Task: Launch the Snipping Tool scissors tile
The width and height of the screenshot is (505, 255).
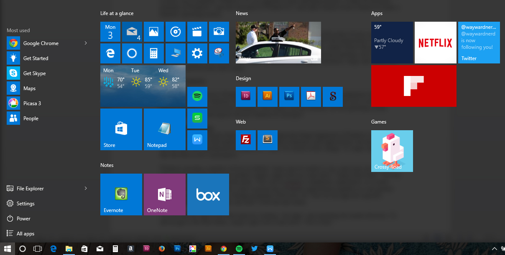Action: (219, 53)
